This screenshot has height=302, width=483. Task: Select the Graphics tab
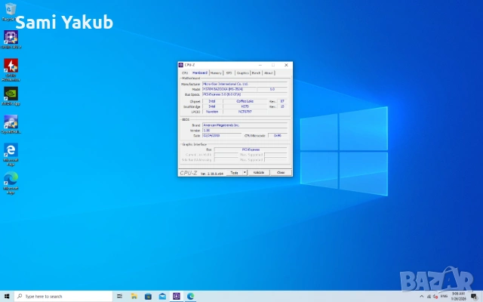point(242,72)
